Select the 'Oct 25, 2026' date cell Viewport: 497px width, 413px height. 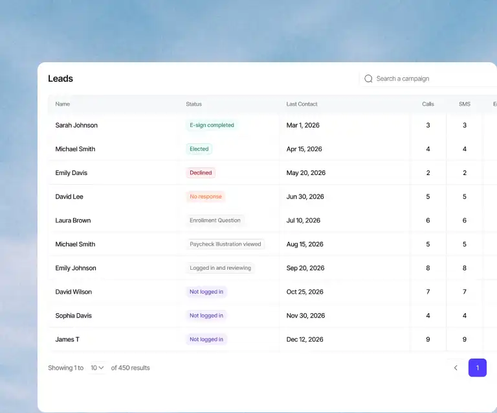[x=305, y=292]
